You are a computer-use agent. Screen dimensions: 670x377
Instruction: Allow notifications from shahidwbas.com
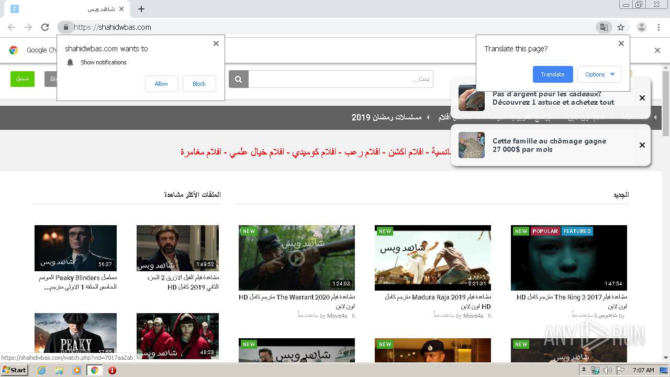(161, 84)
